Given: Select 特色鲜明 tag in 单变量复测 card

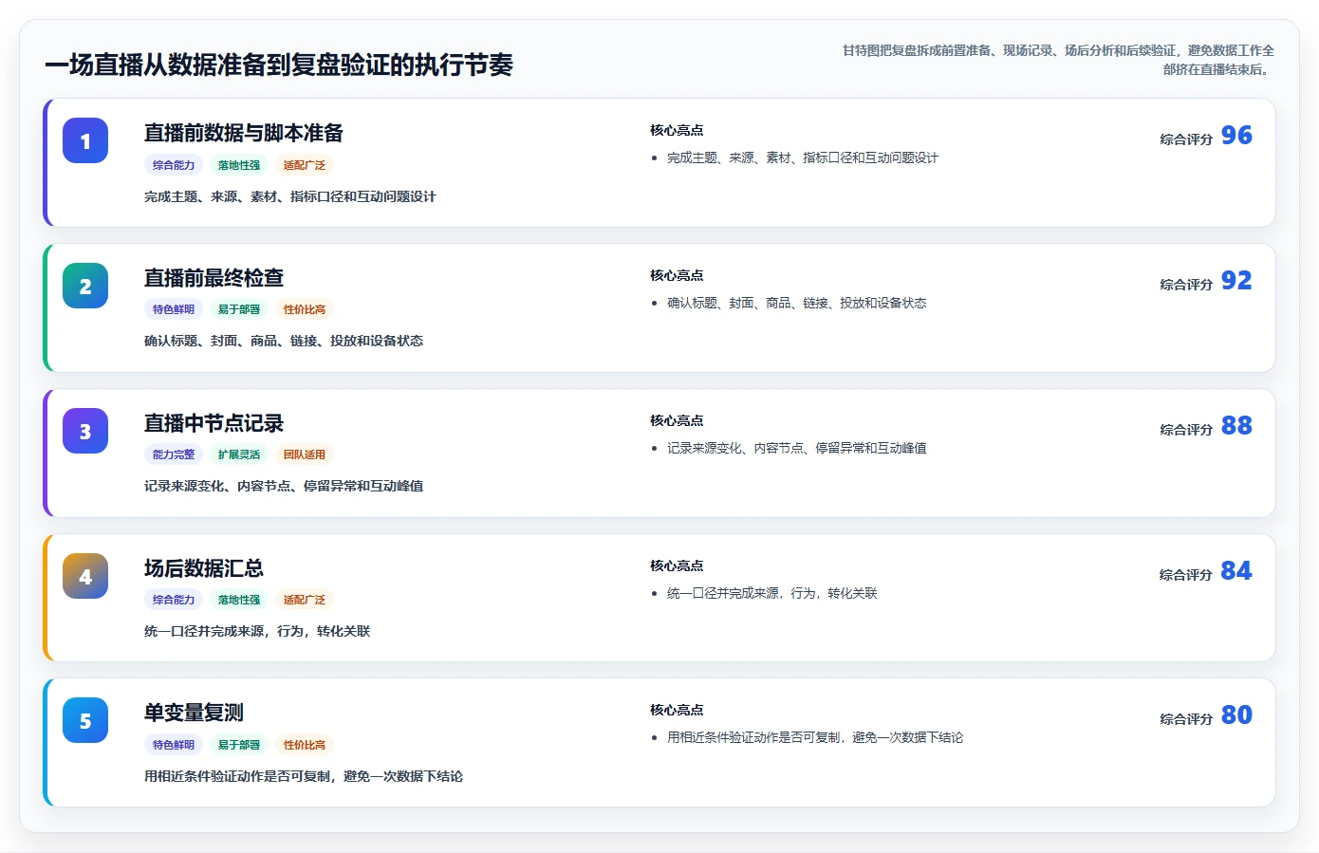Looking at the screenshot, I should coord(174,745).
